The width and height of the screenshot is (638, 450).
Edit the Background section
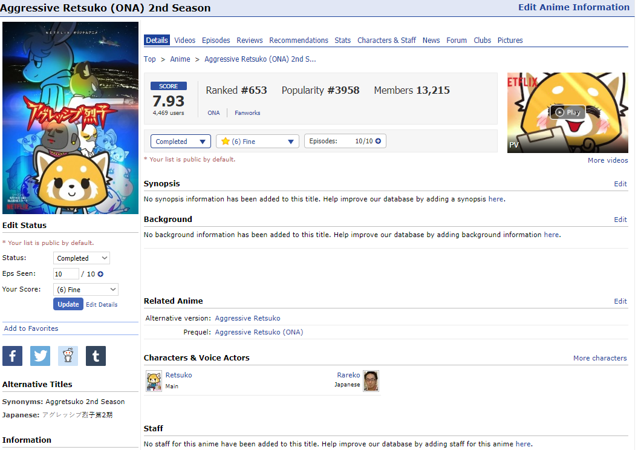[x=620, y=220]
